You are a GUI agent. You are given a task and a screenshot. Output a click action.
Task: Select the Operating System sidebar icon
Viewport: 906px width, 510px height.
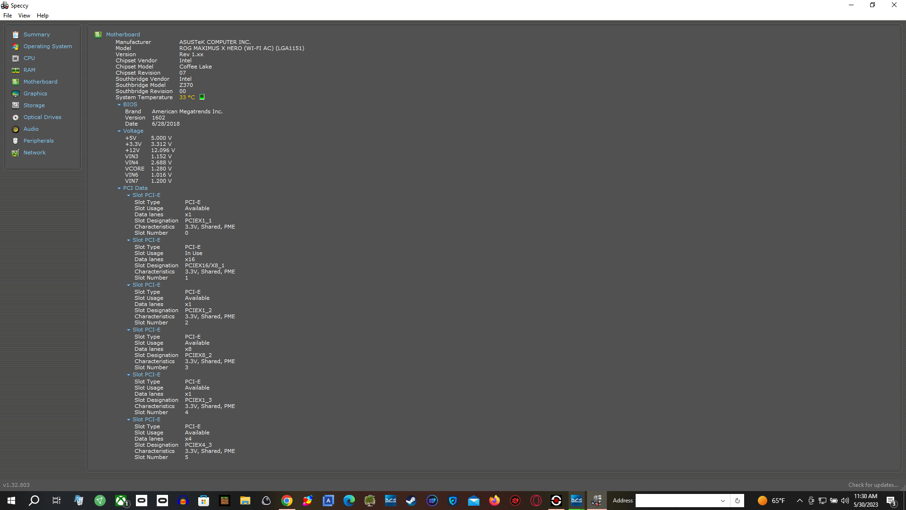(16, 47)
